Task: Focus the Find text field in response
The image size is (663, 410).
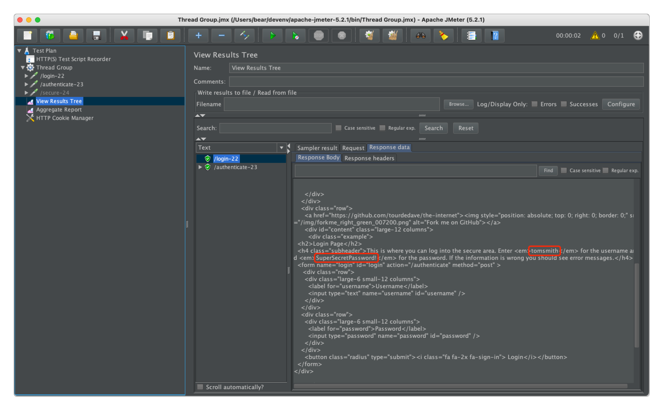Action: (416, 170)
